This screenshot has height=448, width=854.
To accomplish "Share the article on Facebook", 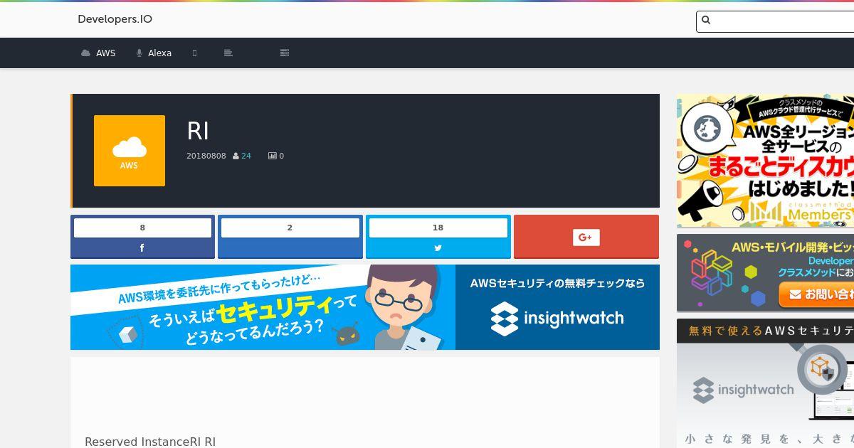I will pos(142,248).
